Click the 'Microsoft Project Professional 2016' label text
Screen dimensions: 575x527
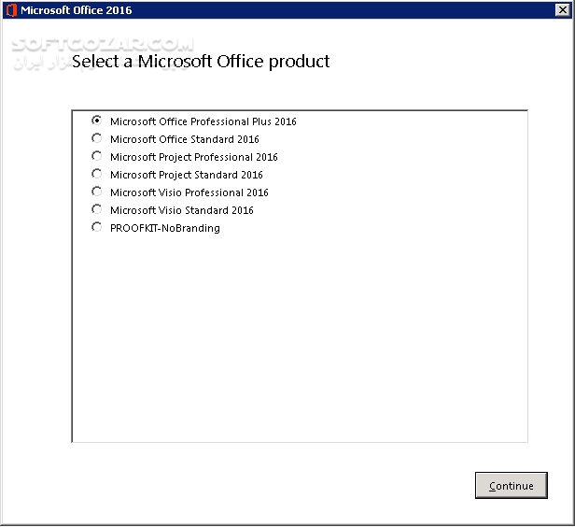193,157
